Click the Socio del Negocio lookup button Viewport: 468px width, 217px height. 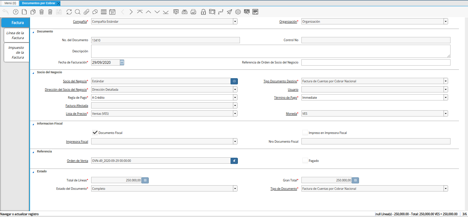point(234,81)
